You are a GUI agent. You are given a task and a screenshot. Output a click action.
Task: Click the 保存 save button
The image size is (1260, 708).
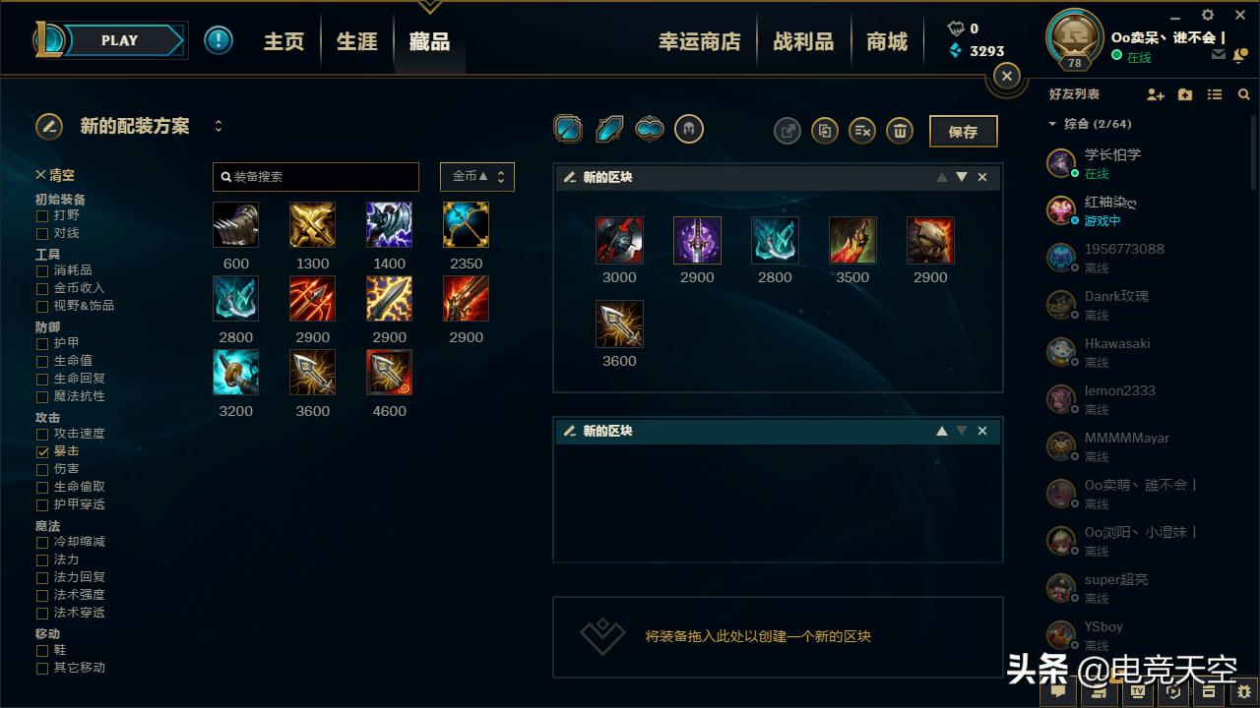[963, 131]
